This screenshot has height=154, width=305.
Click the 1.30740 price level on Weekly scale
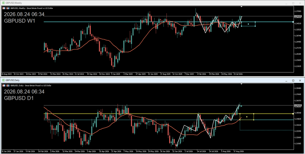(298, 36)
